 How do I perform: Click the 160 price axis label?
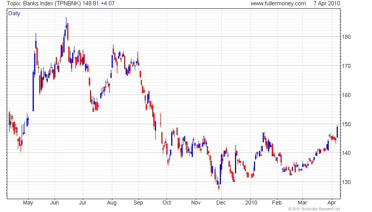[346, 95]
